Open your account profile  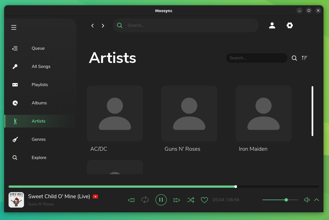click(x=272, y=25)
